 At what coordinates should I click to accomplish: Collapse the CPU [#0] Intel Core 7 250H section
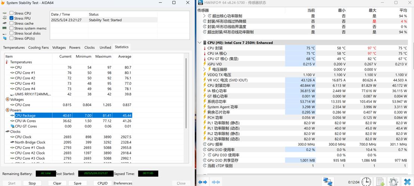click(200, 43)
